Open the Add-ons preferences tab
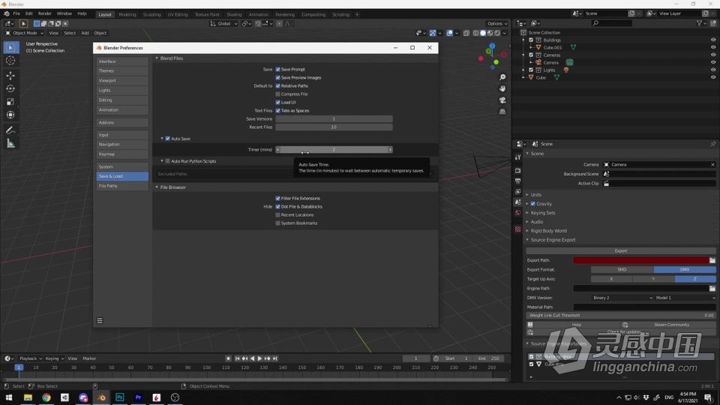Viewport: 720px width, 405px height. pyautogui.click(x=122, y=122)
